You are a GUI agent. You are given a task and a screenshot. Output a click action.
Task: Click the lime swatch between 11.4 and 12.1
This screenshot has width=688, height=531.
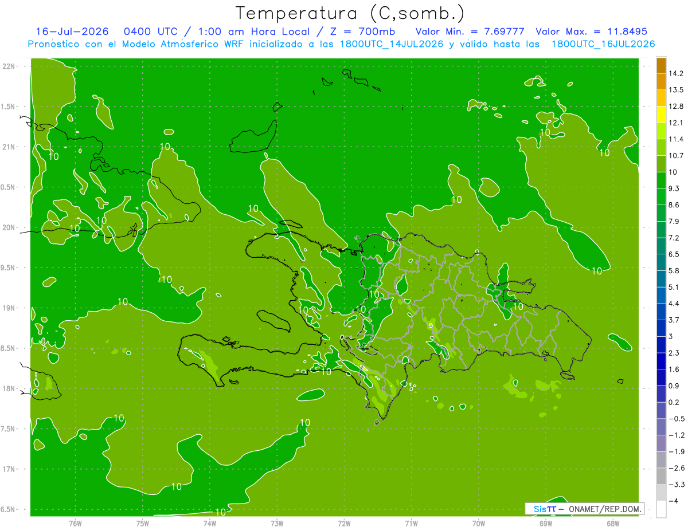coord(661,131)
